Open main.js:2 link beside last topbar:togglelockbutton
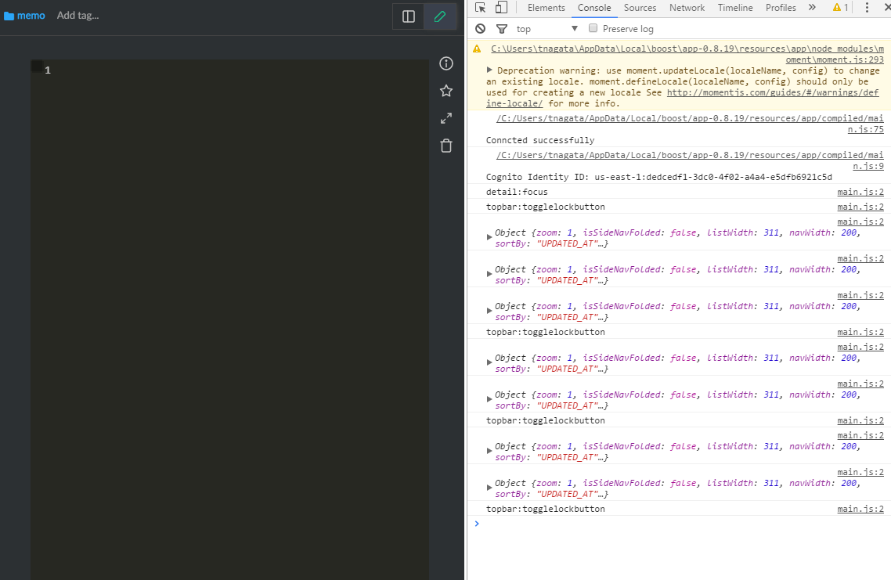The image size is (891, 580). click(860, 509)
